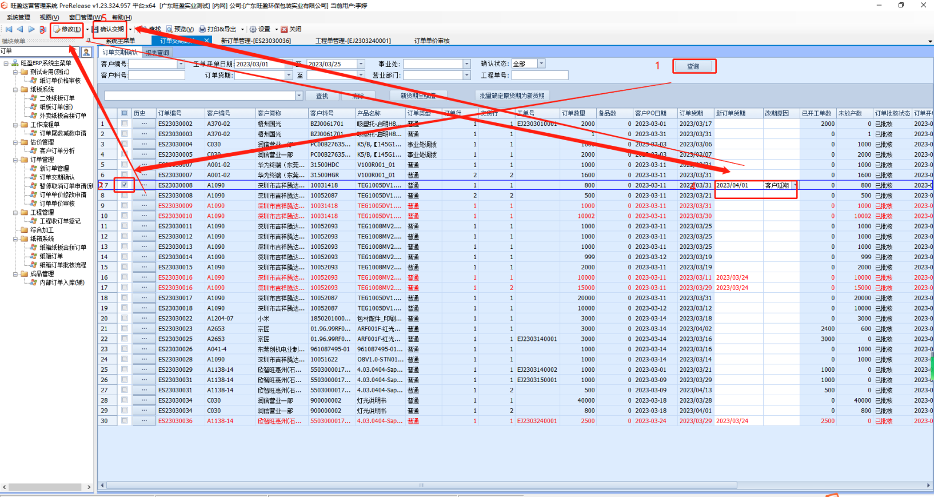Switch to the 订单单价审核 tab
The width and height of the screenshot is (934, 497).
[x=432, y=41]
